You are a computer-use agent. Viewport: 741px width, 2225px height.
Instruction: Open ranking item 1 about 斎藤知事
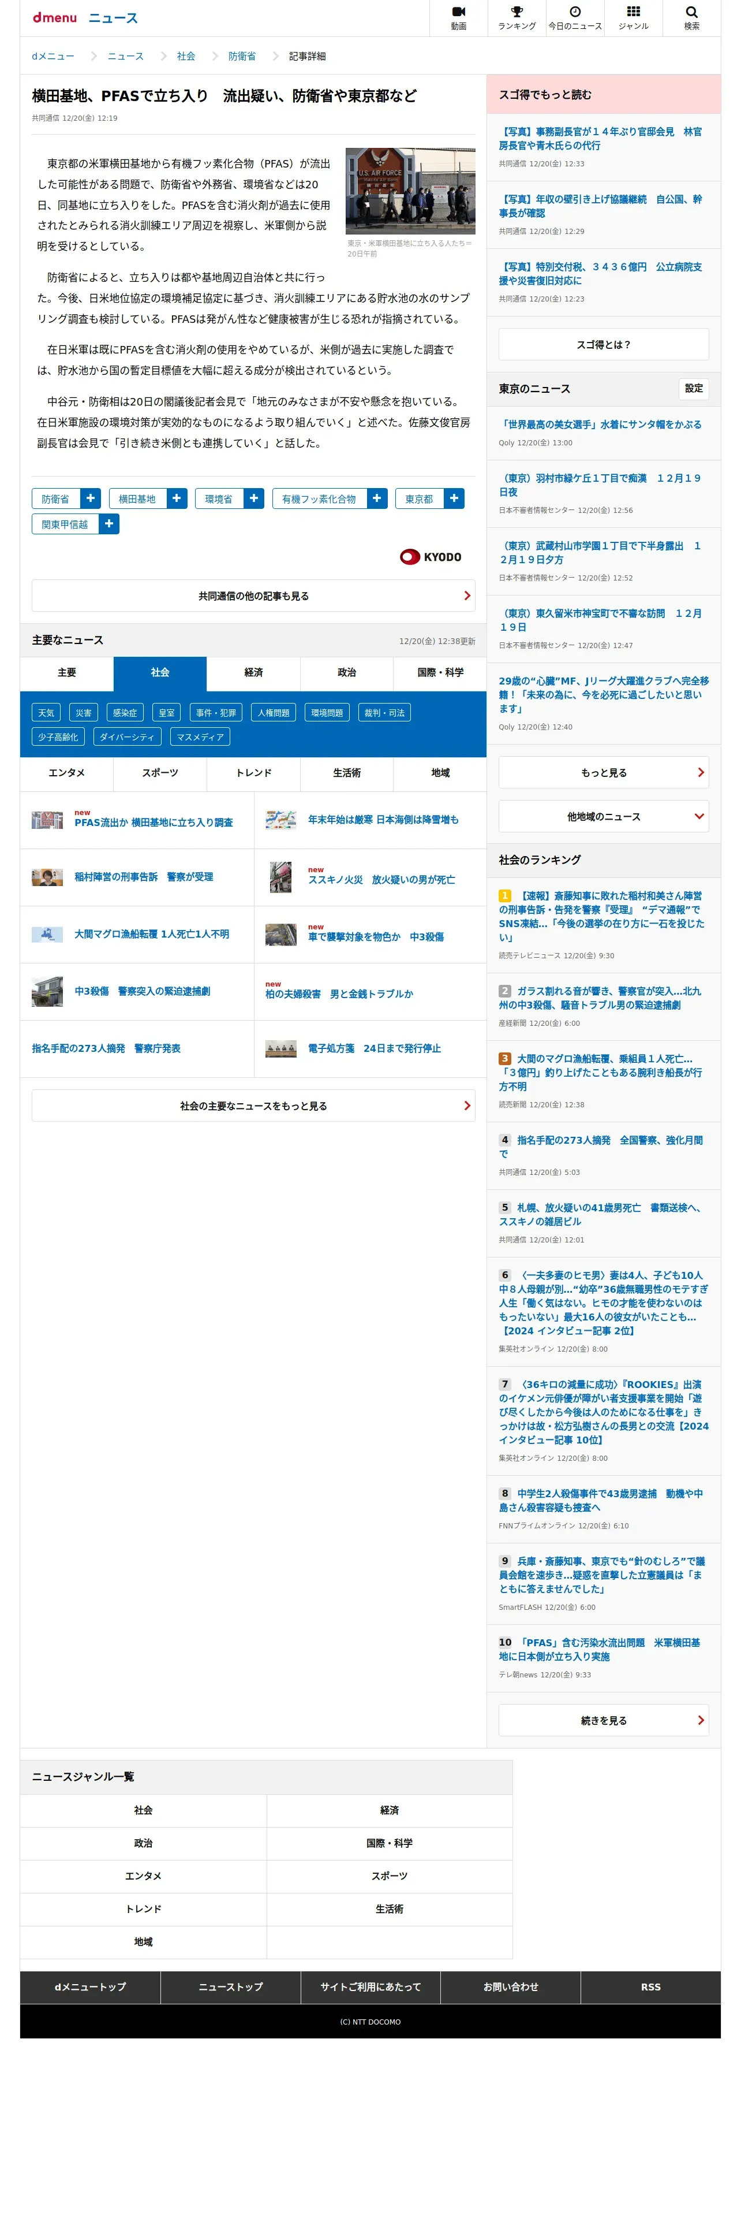[601, 917]
